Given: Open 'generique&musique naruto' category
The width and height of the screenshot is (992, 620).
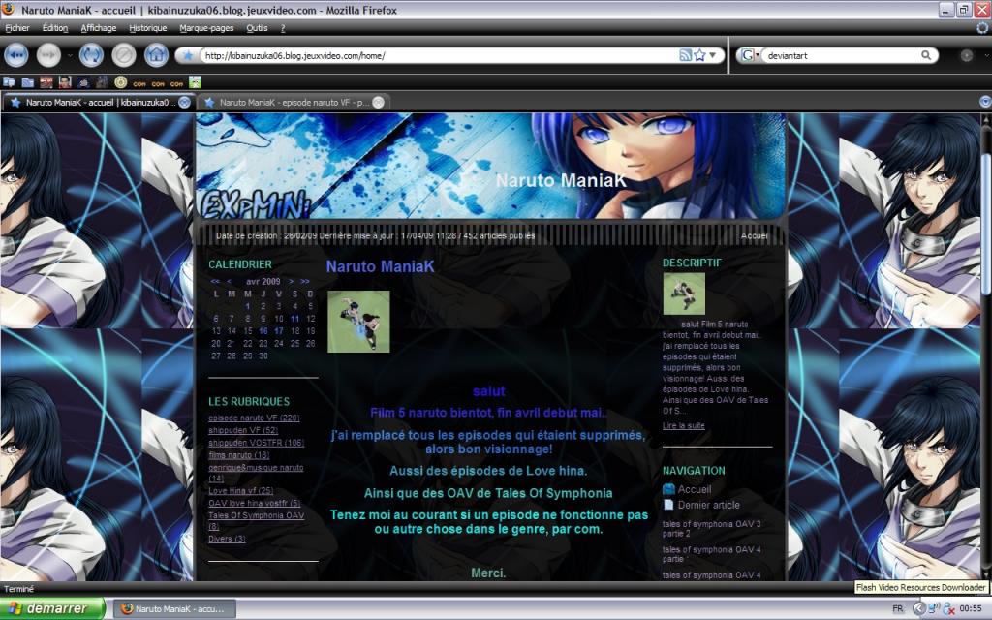Looking at the screenshot, I should click(x=256, y=473).
